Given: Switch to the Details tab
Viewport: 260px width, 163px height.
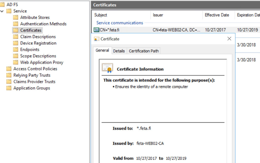Looking at the screenshot, I should [119, 51].
